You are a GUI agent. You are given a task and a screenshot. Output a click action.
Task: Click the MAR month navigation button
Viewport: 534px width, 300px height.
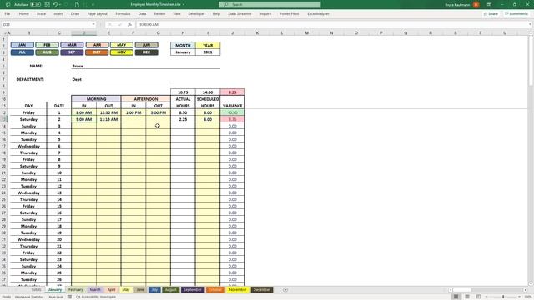point(72,45)
